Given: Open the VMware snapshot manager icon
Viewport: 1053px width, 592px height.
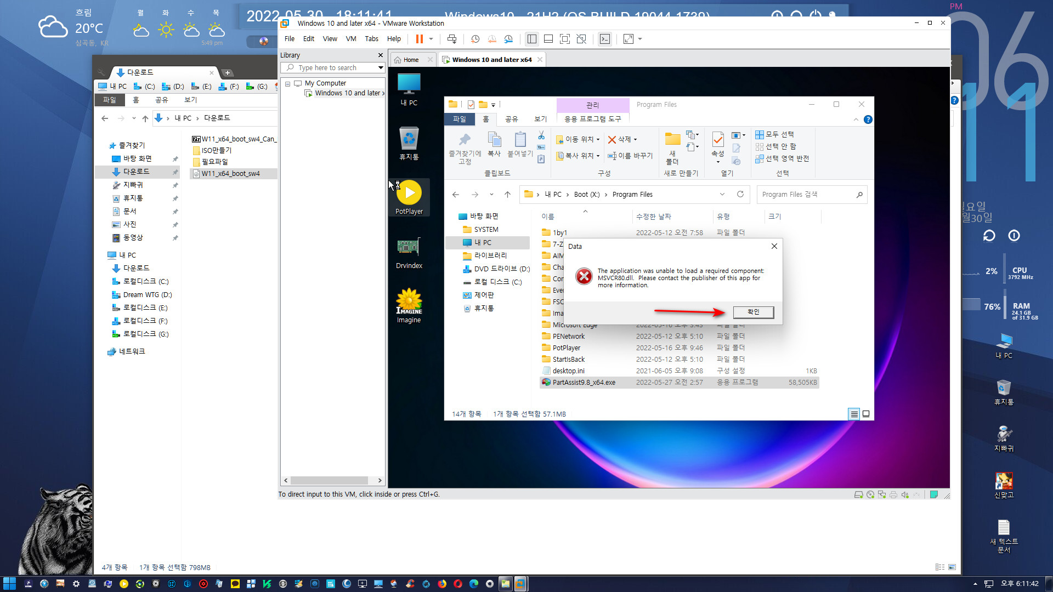Looking at the screenshot, I should tap(508, 39).
